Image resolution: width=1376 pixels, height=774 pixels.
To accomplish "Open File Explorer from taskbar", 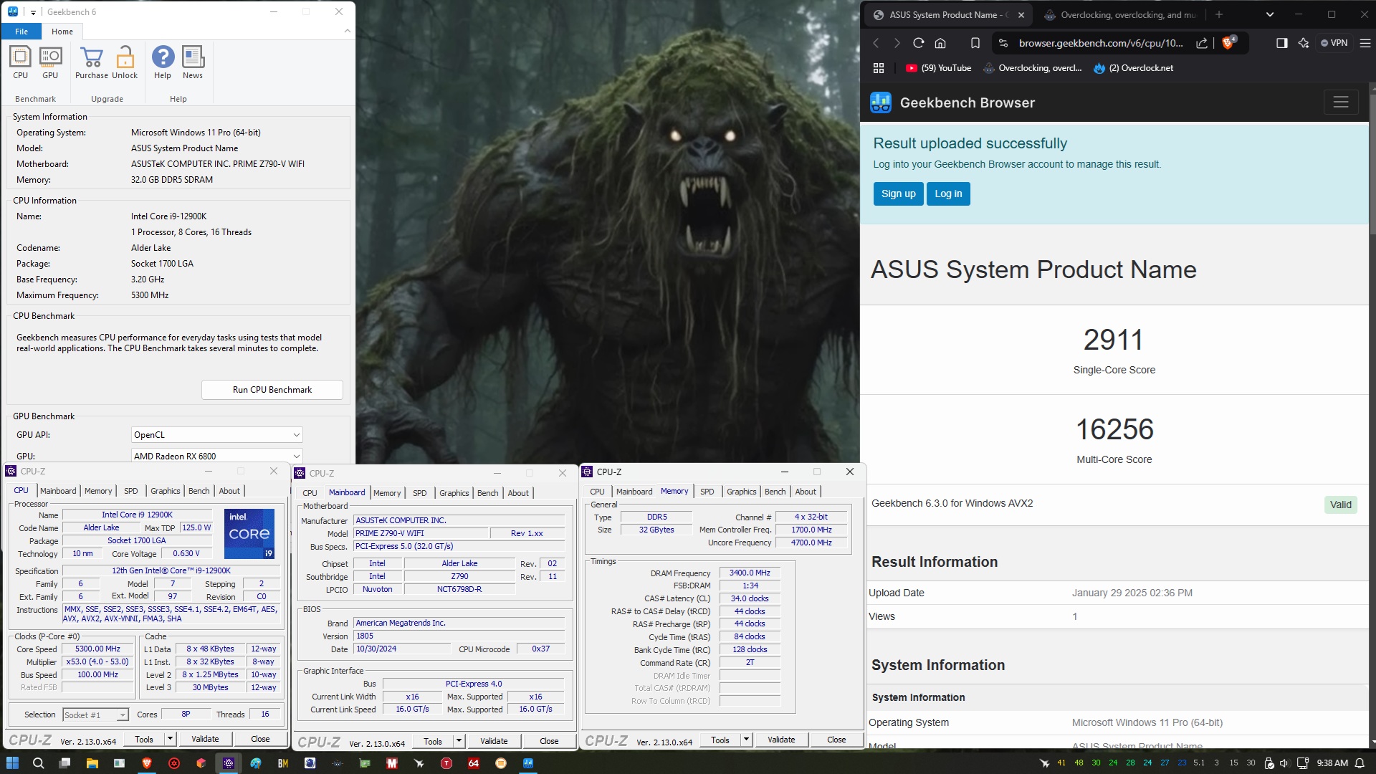I will 92,763.
